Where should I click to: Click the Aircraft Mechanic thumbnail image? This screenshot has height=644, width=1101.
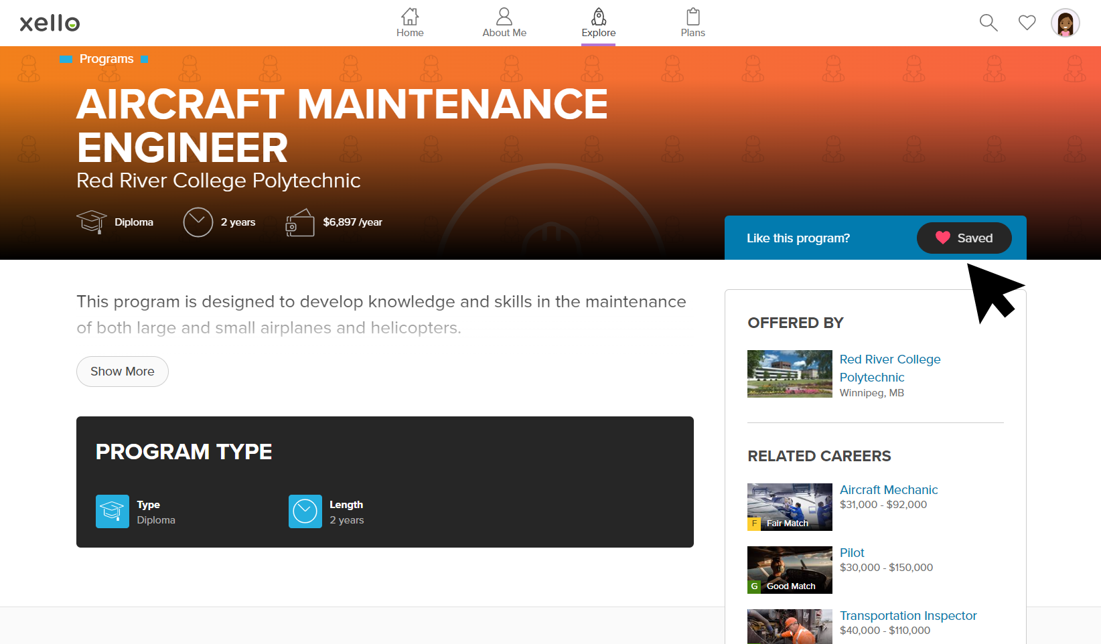[790, 507]
